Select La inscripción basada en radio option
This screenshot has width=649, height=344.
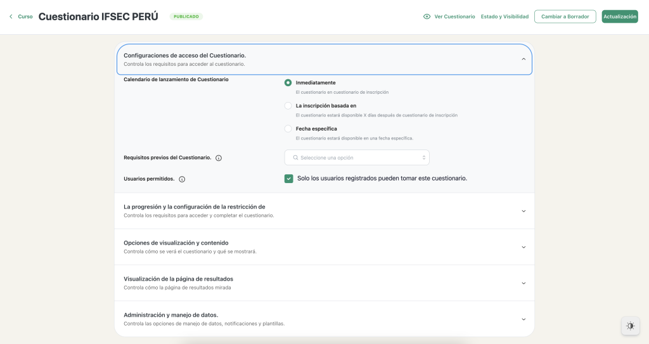[288, 106]
